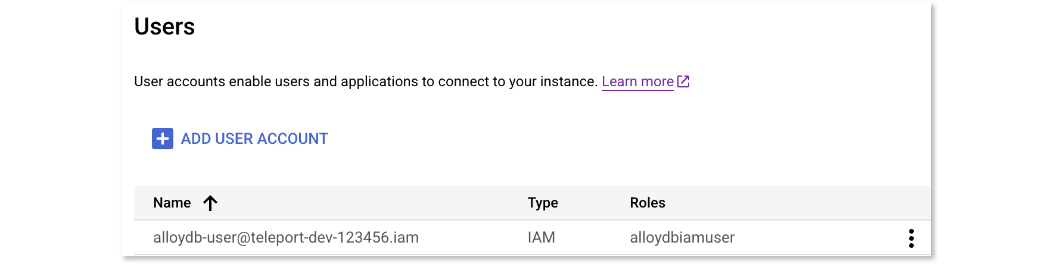Click the word "instance" in the description

click(567, 81)
